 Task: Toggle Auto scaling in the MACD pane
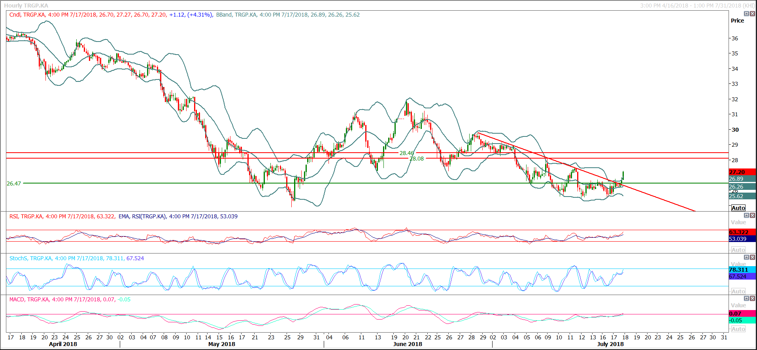(738, 329)
